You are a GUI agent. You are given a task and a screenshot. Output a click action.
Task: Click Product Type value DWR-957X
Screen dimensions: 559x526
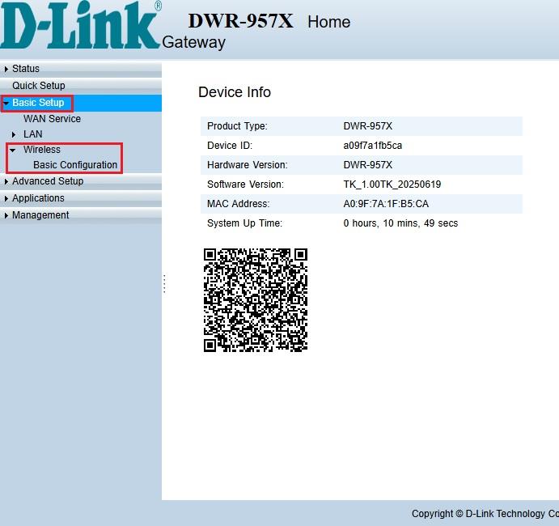click(367, 126)
